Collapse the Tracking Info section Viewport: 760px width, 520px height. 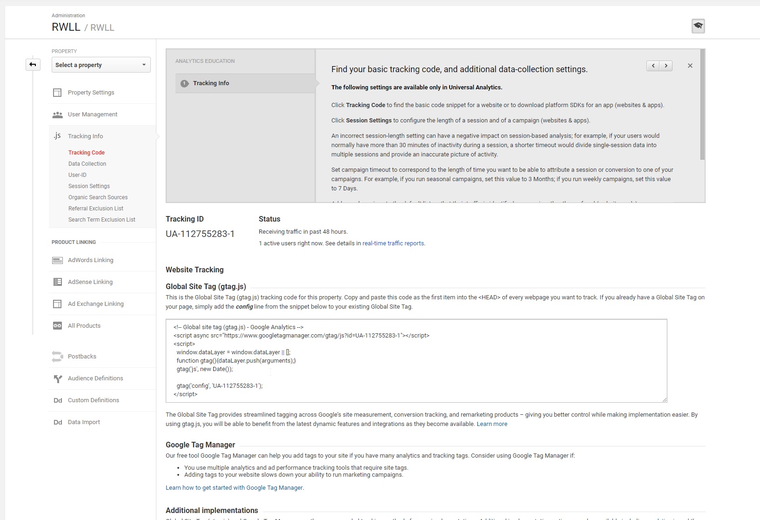[86, 136]
